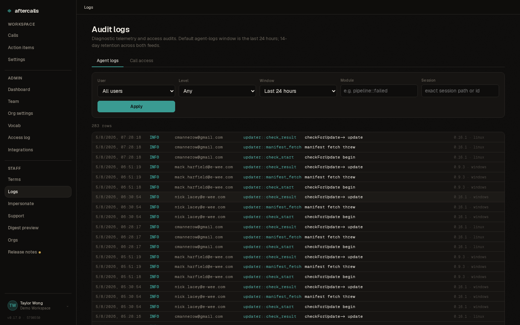Image resolution: width=520 pixels, height=325 pixels.
Task: Open the Team page
Action: pyautogui.click(x=38, y=101)
